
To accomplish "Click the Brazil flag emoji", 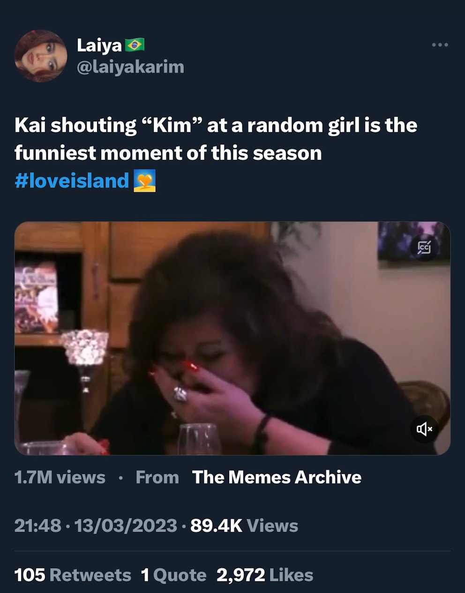I will click(135, 45).
